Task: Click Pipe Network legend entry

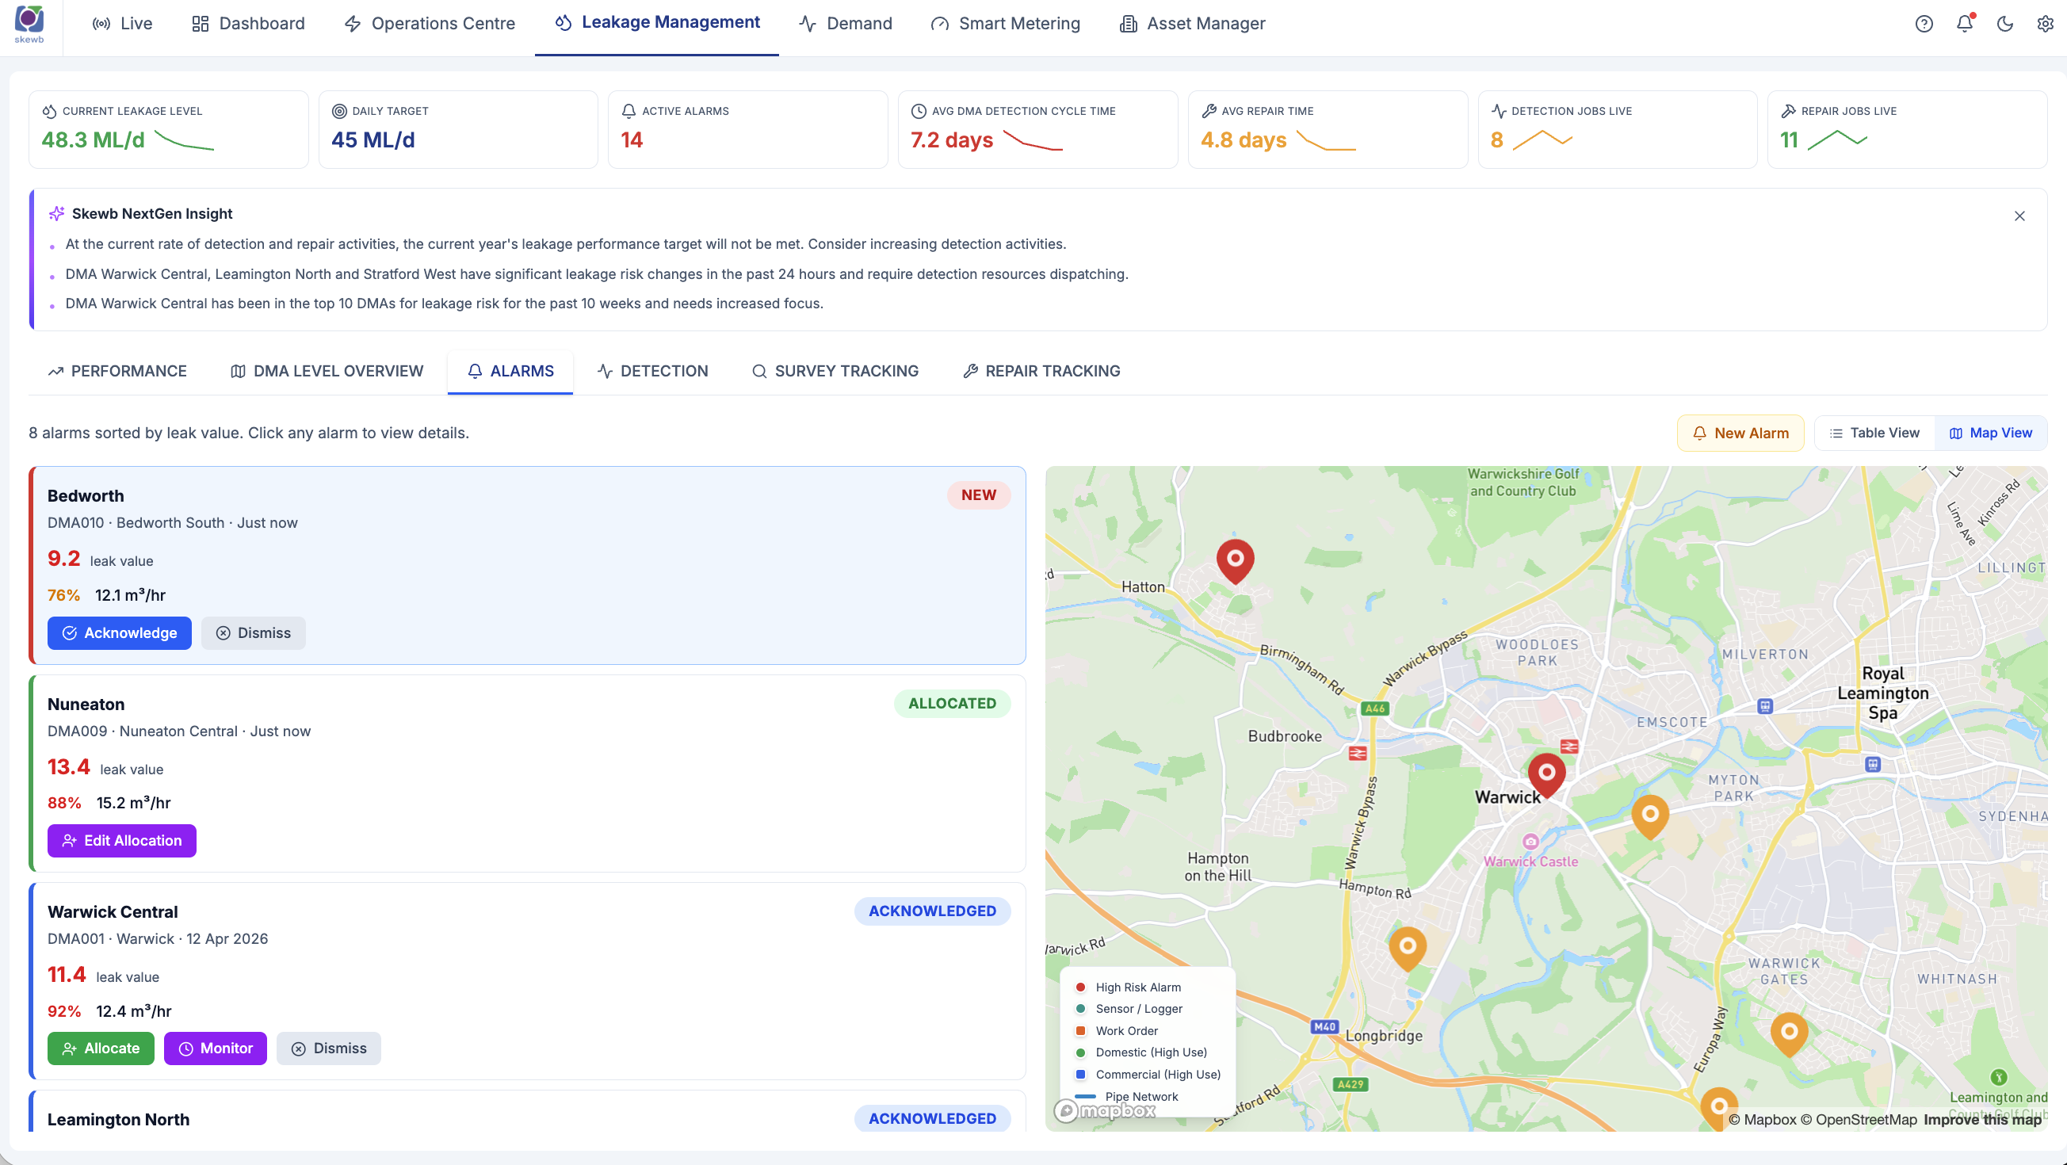Action: [1126, 1097]
